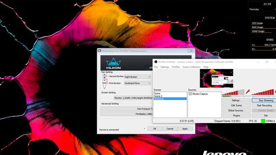The width and height of the screenshot is (276, 155).
Task: Click the Stop Streaming button
Action: coord(264,100)
